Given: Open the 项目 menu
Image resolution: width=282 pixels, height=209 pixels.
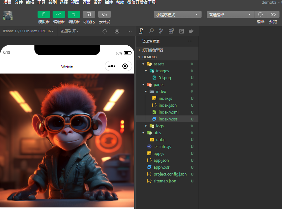Looking at the screenshot, I should click(8, 2).
